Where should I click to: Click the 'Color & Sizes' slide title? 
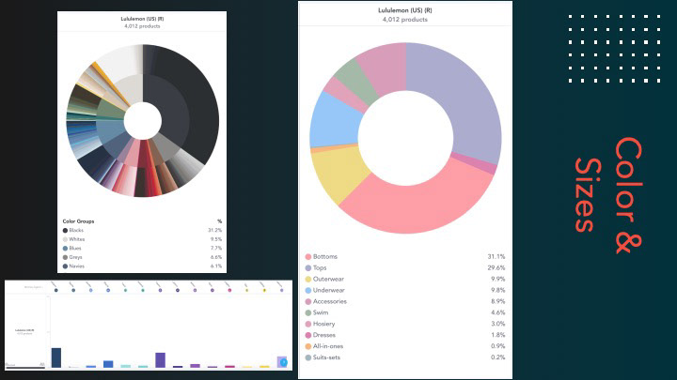(608, 195)
